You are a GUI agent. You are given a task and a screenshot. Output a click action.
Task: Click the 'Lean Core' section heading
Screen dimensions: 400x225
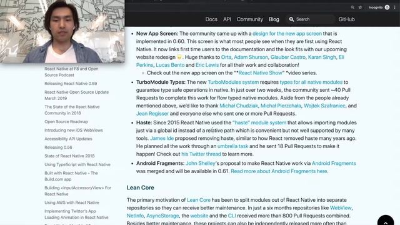(x=140, y=187)
